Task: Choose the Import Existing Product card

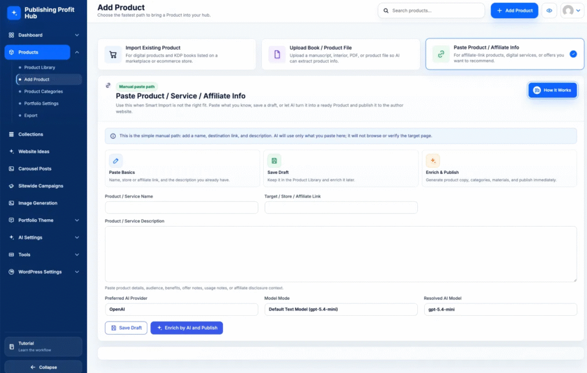Action: click(x=177, y=54)
